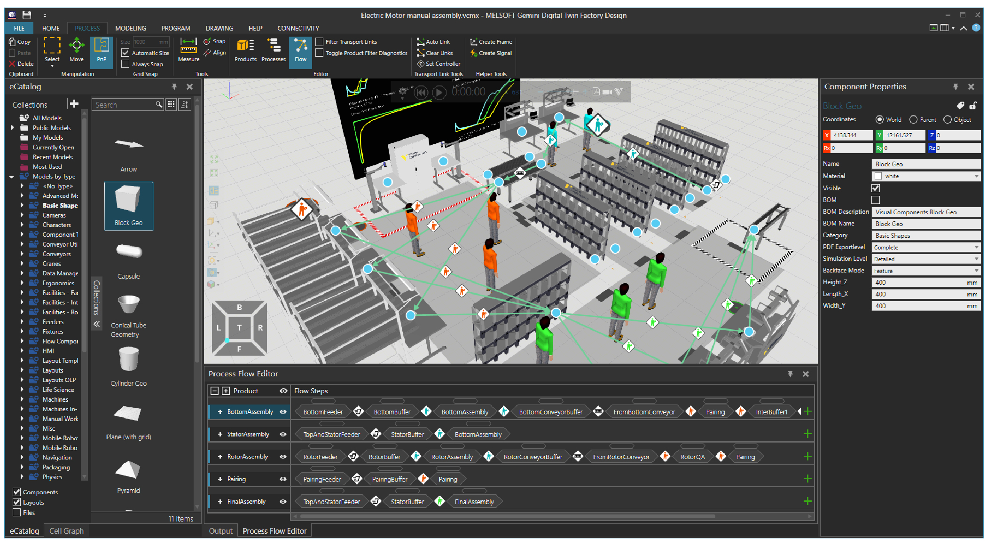Viewport: 987px width, 545px height.
Task: Collapse the Collections side panel
Action: 96,324
